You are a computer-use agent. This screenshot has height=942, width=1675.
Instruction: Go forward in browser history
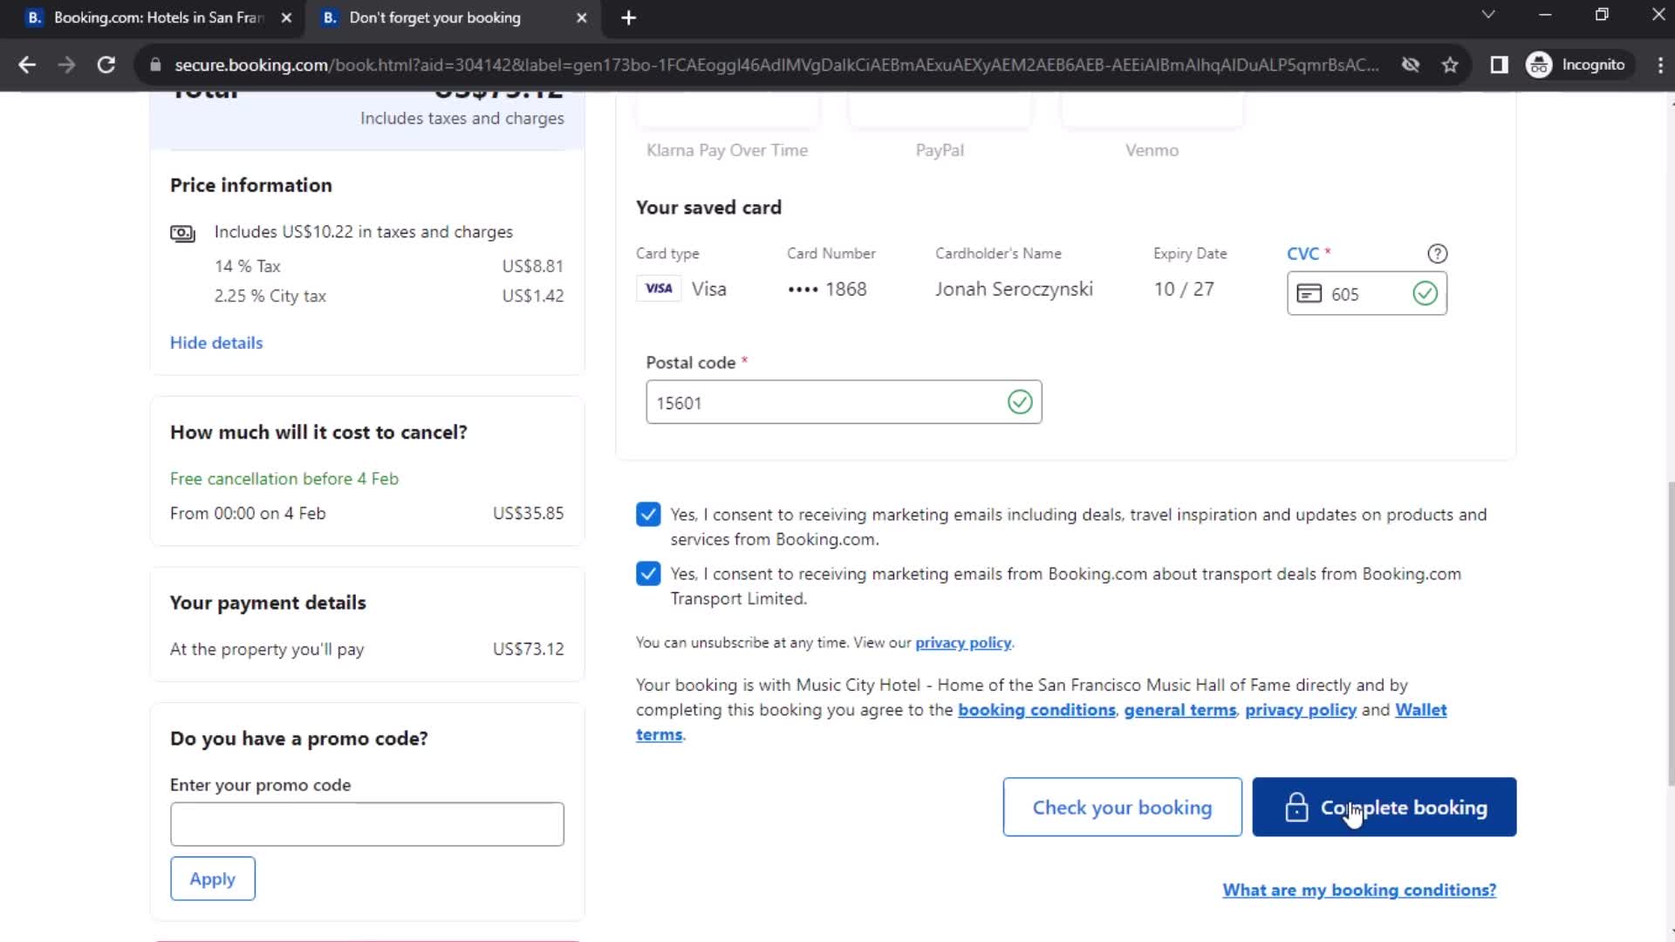point(66,65)
